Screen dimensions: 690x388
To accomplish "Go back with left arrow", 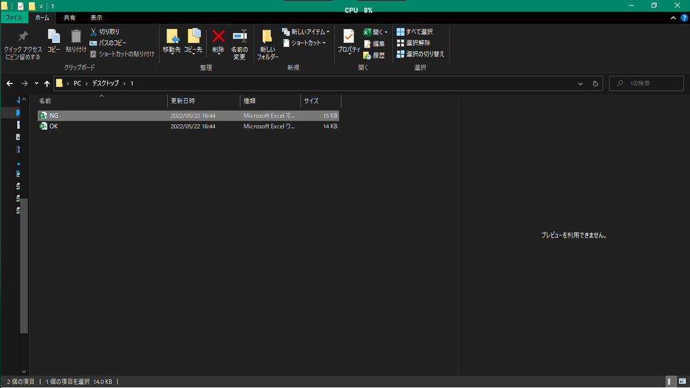I will (x=10, y=83).
